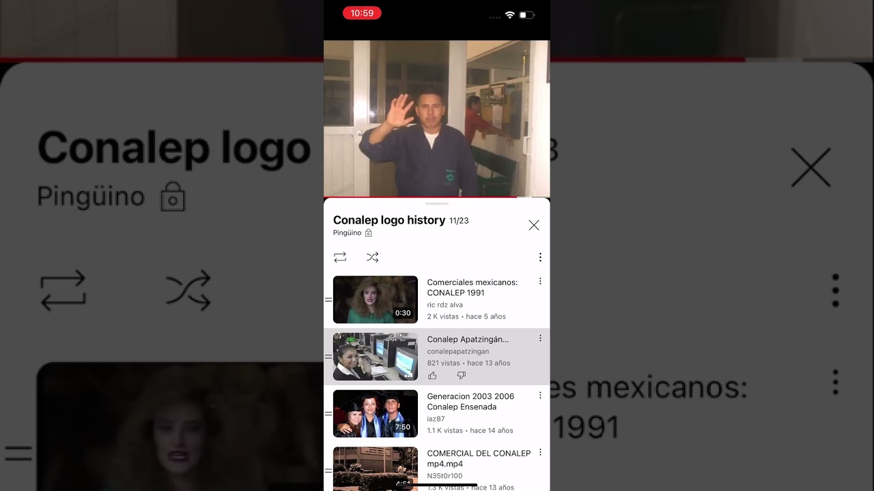Click the channel name iaz87
874x491 pixels.
tap(436, 419)
